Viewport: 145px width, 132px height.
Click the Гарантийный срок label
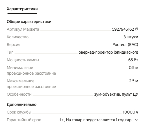coord(24,120)
